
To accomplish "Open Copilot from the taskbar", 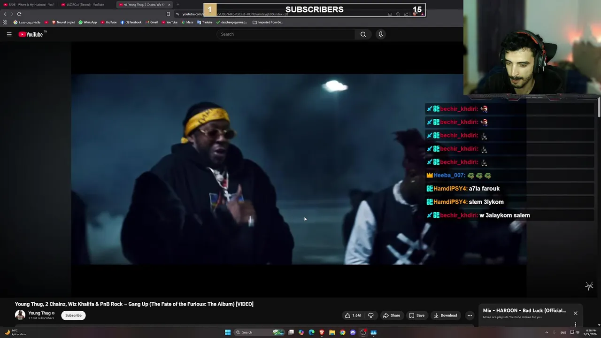I will pyautogui.click(x=301, y=332).
